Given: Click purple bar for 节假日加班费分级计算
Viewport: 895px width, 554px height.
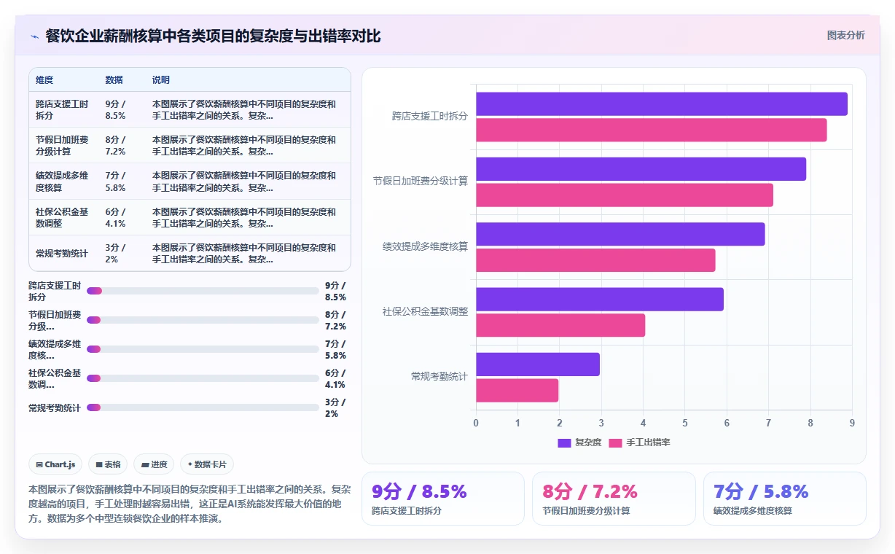Looking at the screenshot, I should (641, 169).
